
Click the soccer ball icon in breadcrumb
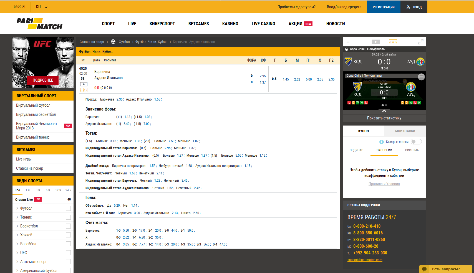113,42
